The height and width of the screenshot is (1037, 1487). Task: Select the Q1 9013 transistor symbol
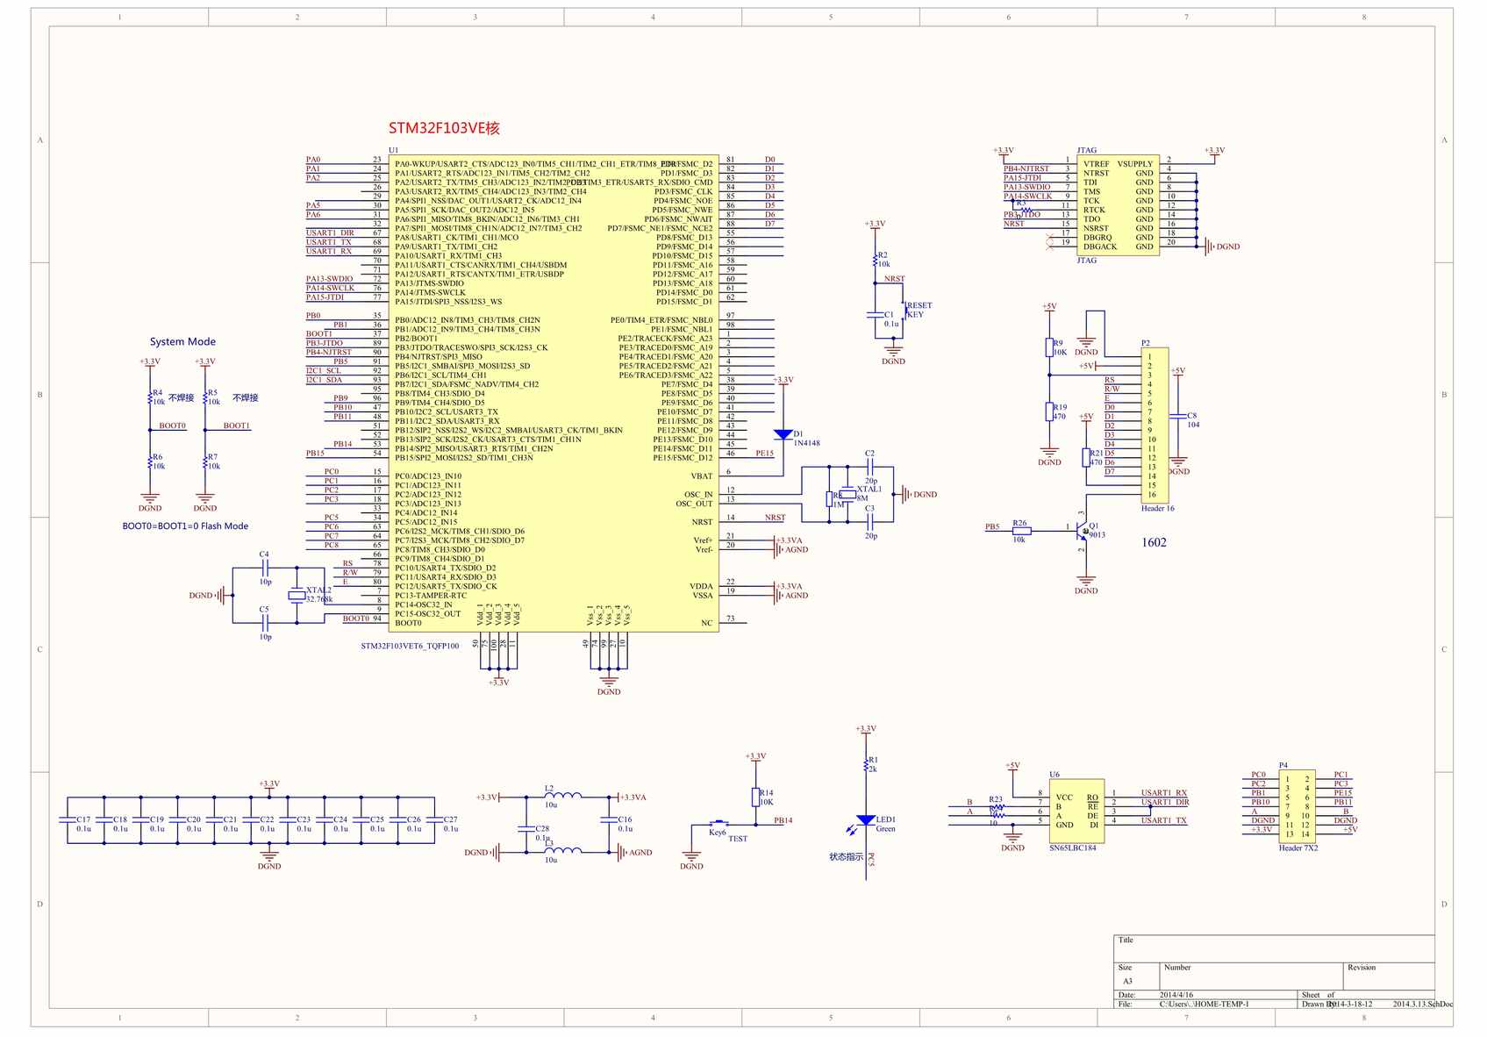tap(1083, 531)
